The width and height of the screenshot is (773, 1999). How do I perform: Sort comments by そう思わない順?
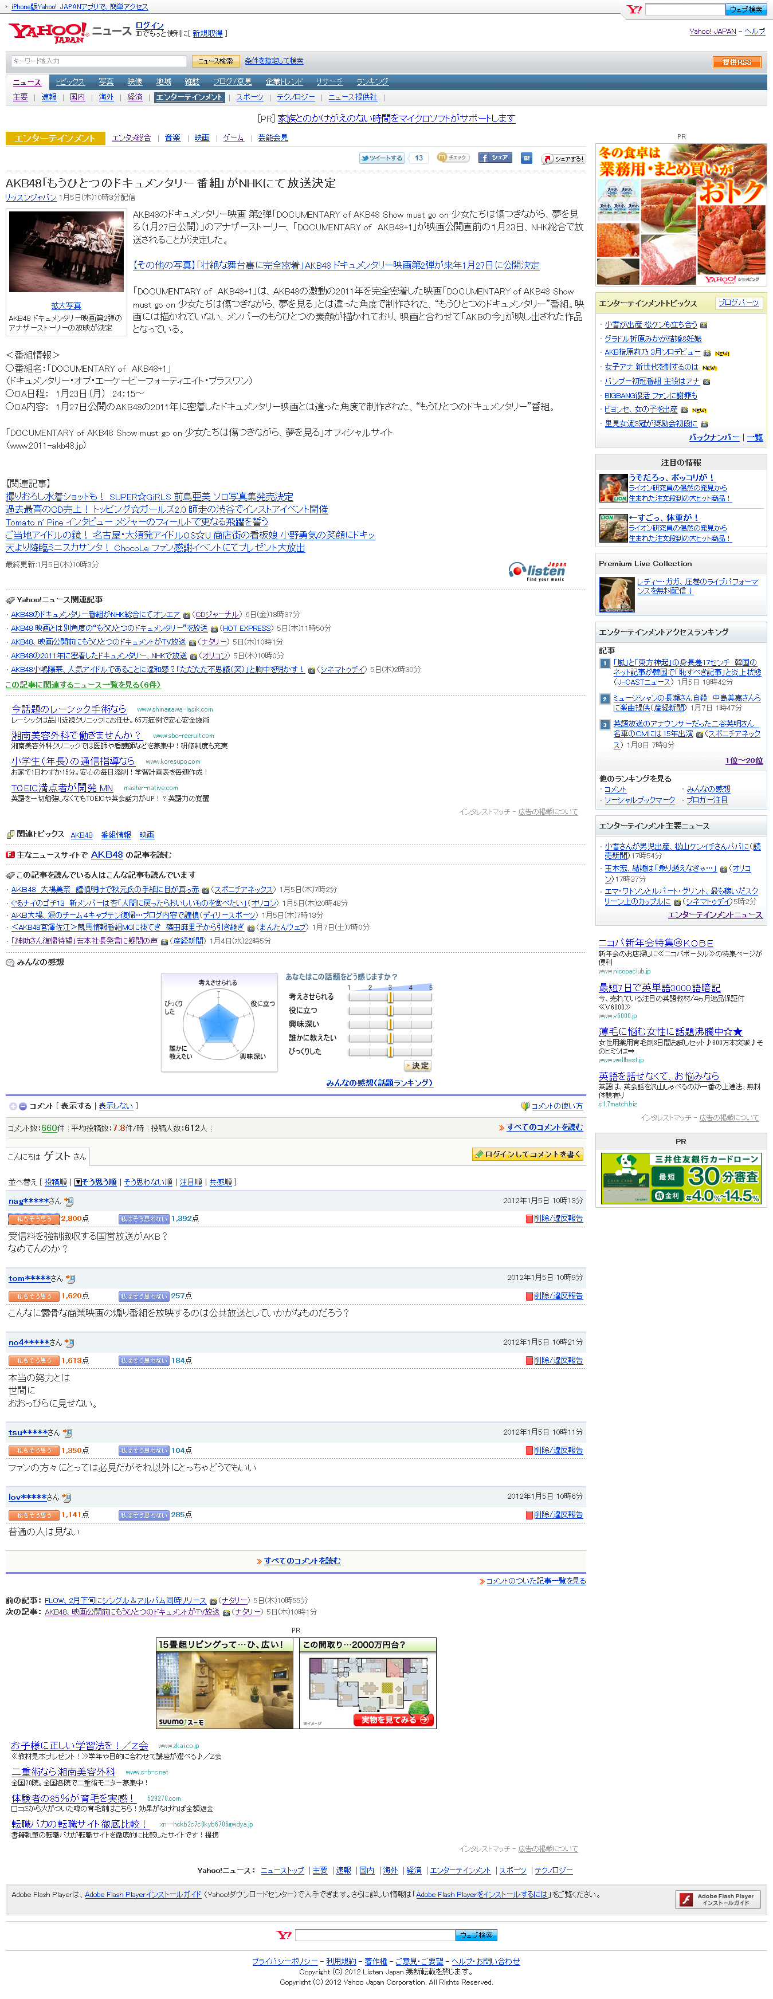click(147, 1182)
